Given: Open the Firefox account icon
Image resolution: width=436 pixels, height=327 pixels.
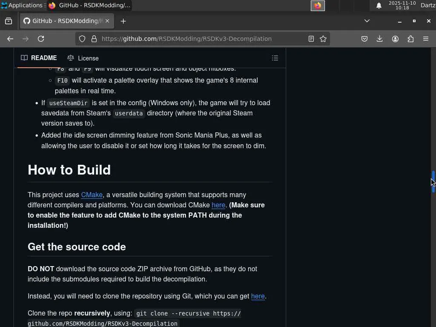Looking at the screenshot, I should (x=395, y=39).
